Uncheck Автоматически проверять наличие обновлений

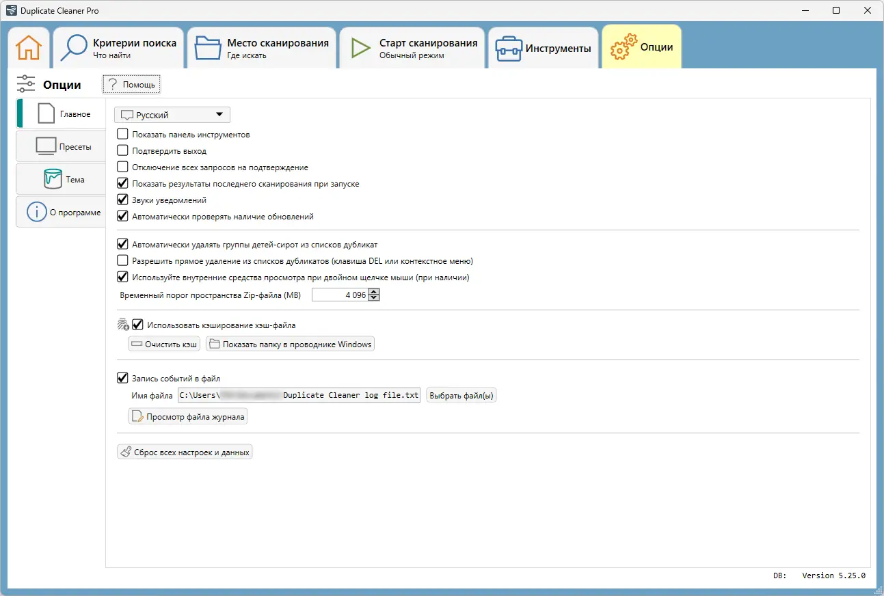122,216
